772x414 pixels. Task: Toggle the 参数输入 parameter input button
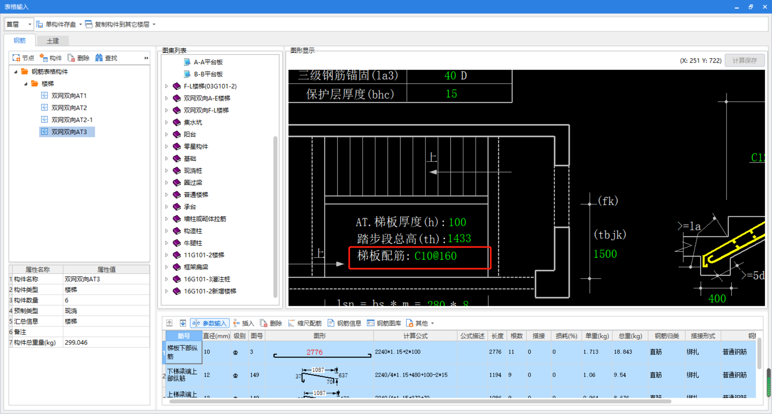[x=210, y=323]
